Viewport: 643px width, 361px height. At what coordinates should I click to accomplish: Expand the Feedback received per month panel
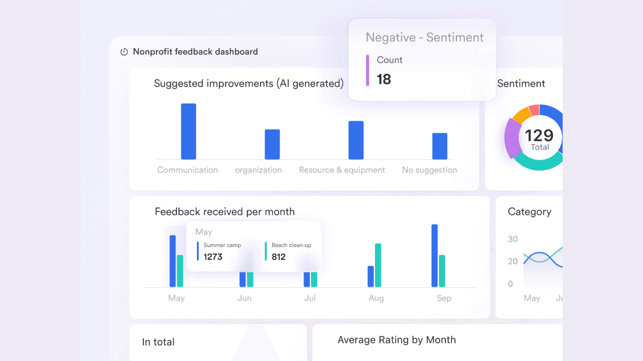(225, 211)
